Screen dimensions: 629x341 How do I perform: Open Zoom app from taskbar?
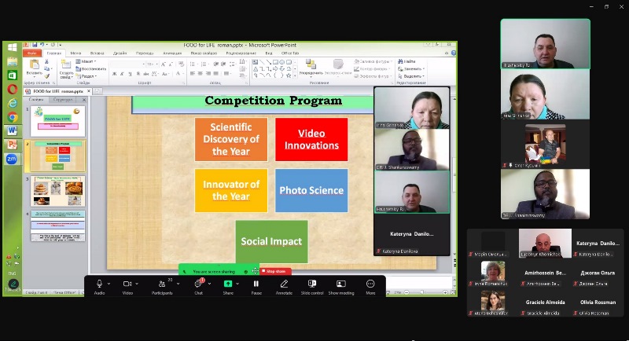pos(12,159)
